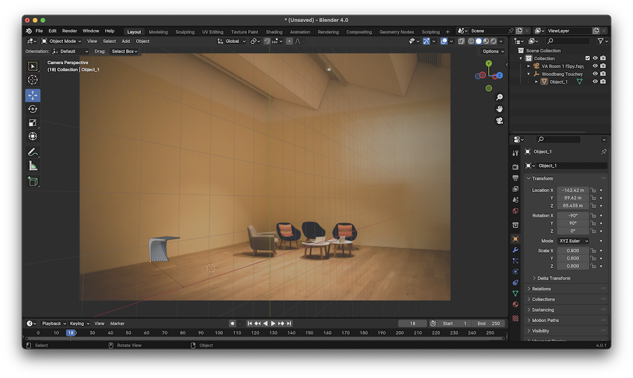Viewport: 633px width, 378px height.
Task: Activate the Rotate tool
Action: (x=32, y=109)
